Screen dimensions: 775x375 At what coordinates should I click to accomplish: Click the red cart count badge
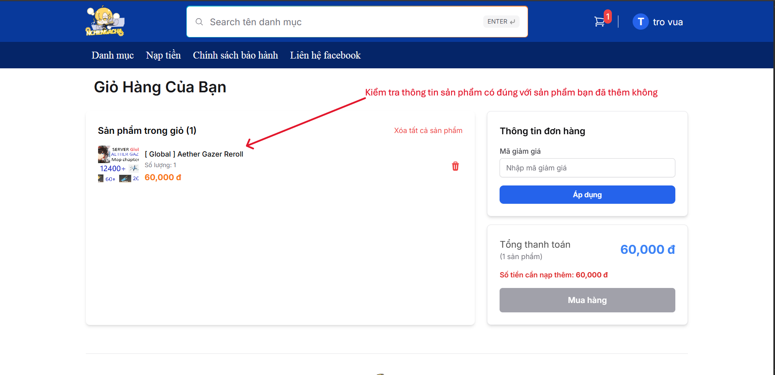(607, 16)
